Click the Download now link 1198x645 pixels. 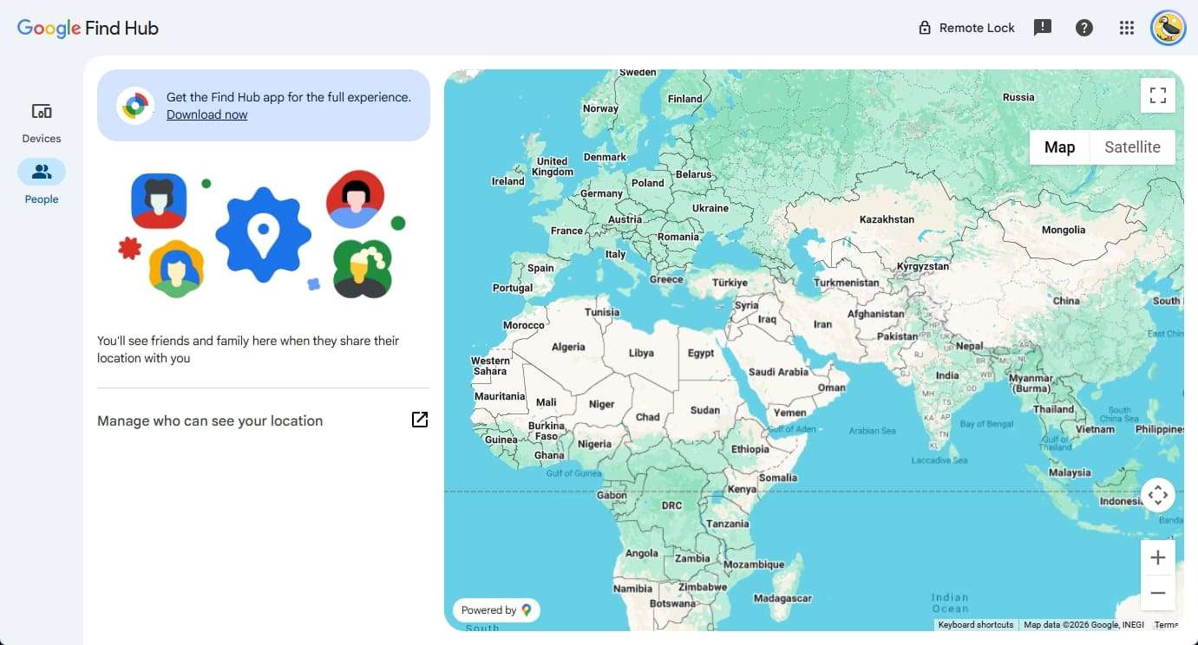pos(206,114)
